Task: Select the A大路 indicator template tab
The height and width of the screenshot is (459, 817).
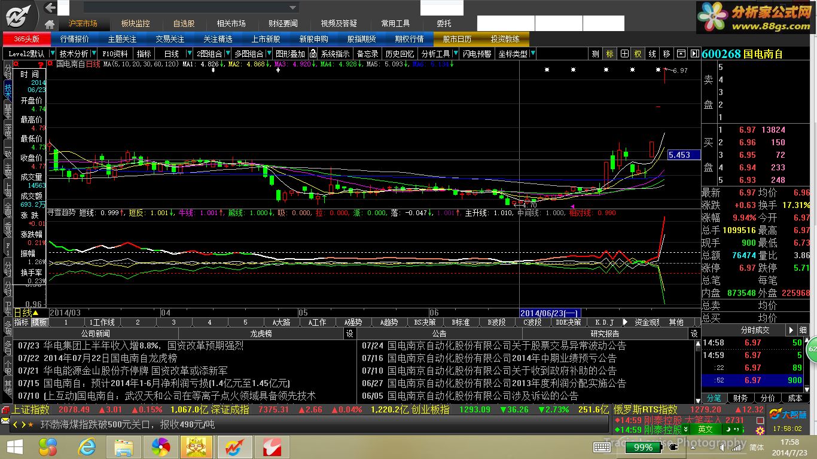Action: (281, 322)
